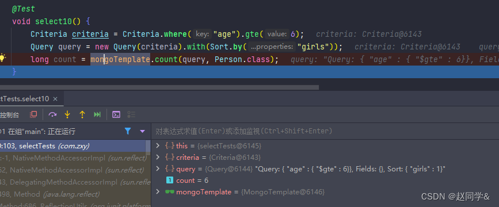Click the thread status 'main: 正在运行' label
The image size is (499, 207).
(x=37, y=131)
